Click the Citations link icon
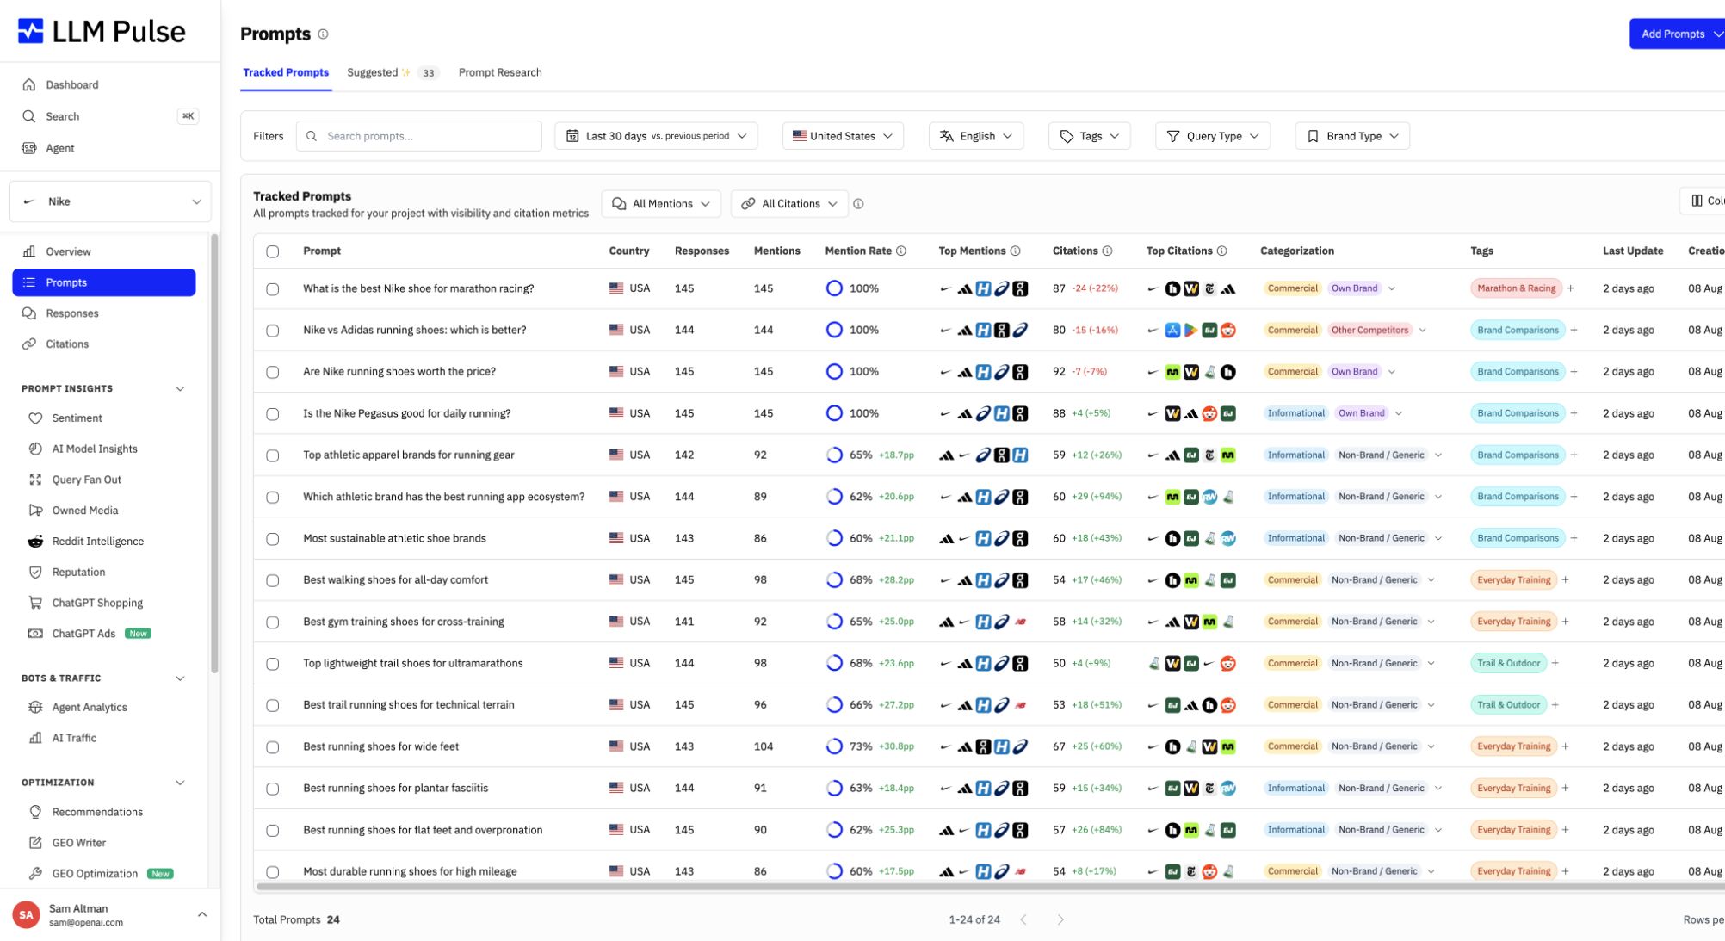 pos(29,344)
